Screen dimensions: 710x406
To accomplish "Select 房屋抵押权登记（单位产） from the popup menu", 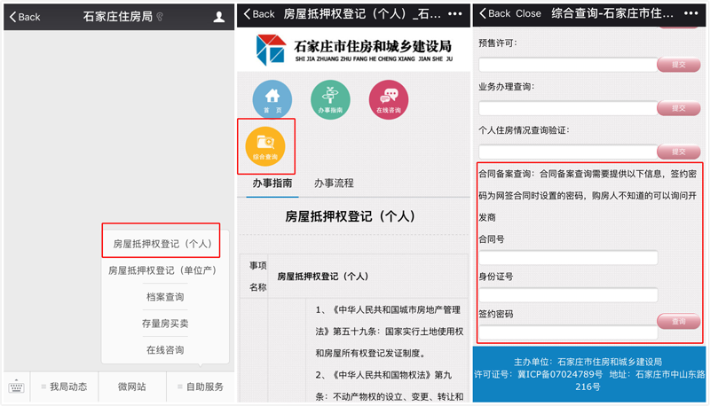I will coord(162,270).
